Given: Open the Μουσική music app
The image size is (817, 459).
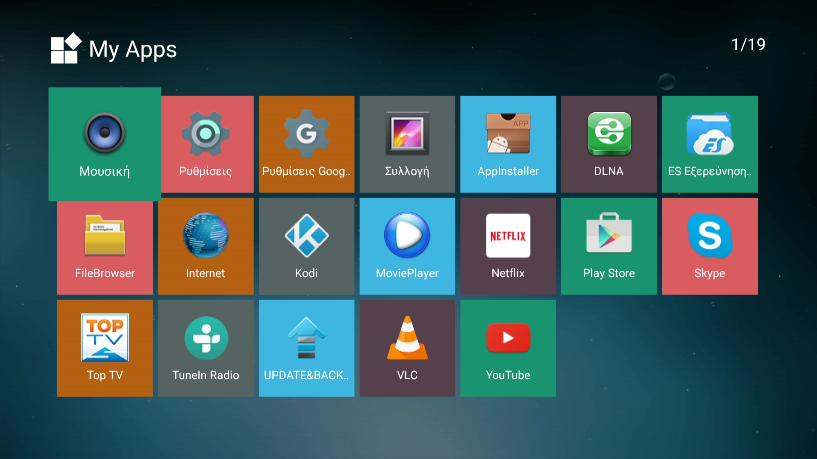Looking at the screenshot, I should pyautogui.click(x=105, y=144).
